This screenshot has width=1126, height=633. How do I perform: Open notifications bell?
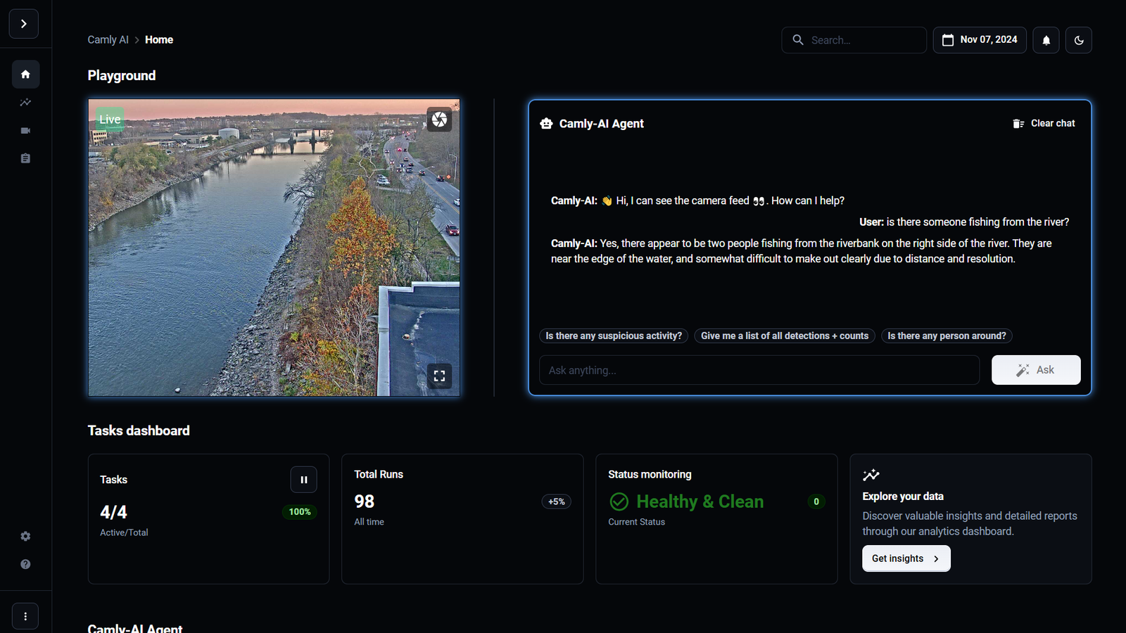tap(1046, 40)
